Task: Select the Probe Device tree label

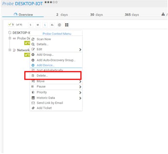Action: click(x=24, y=38)
